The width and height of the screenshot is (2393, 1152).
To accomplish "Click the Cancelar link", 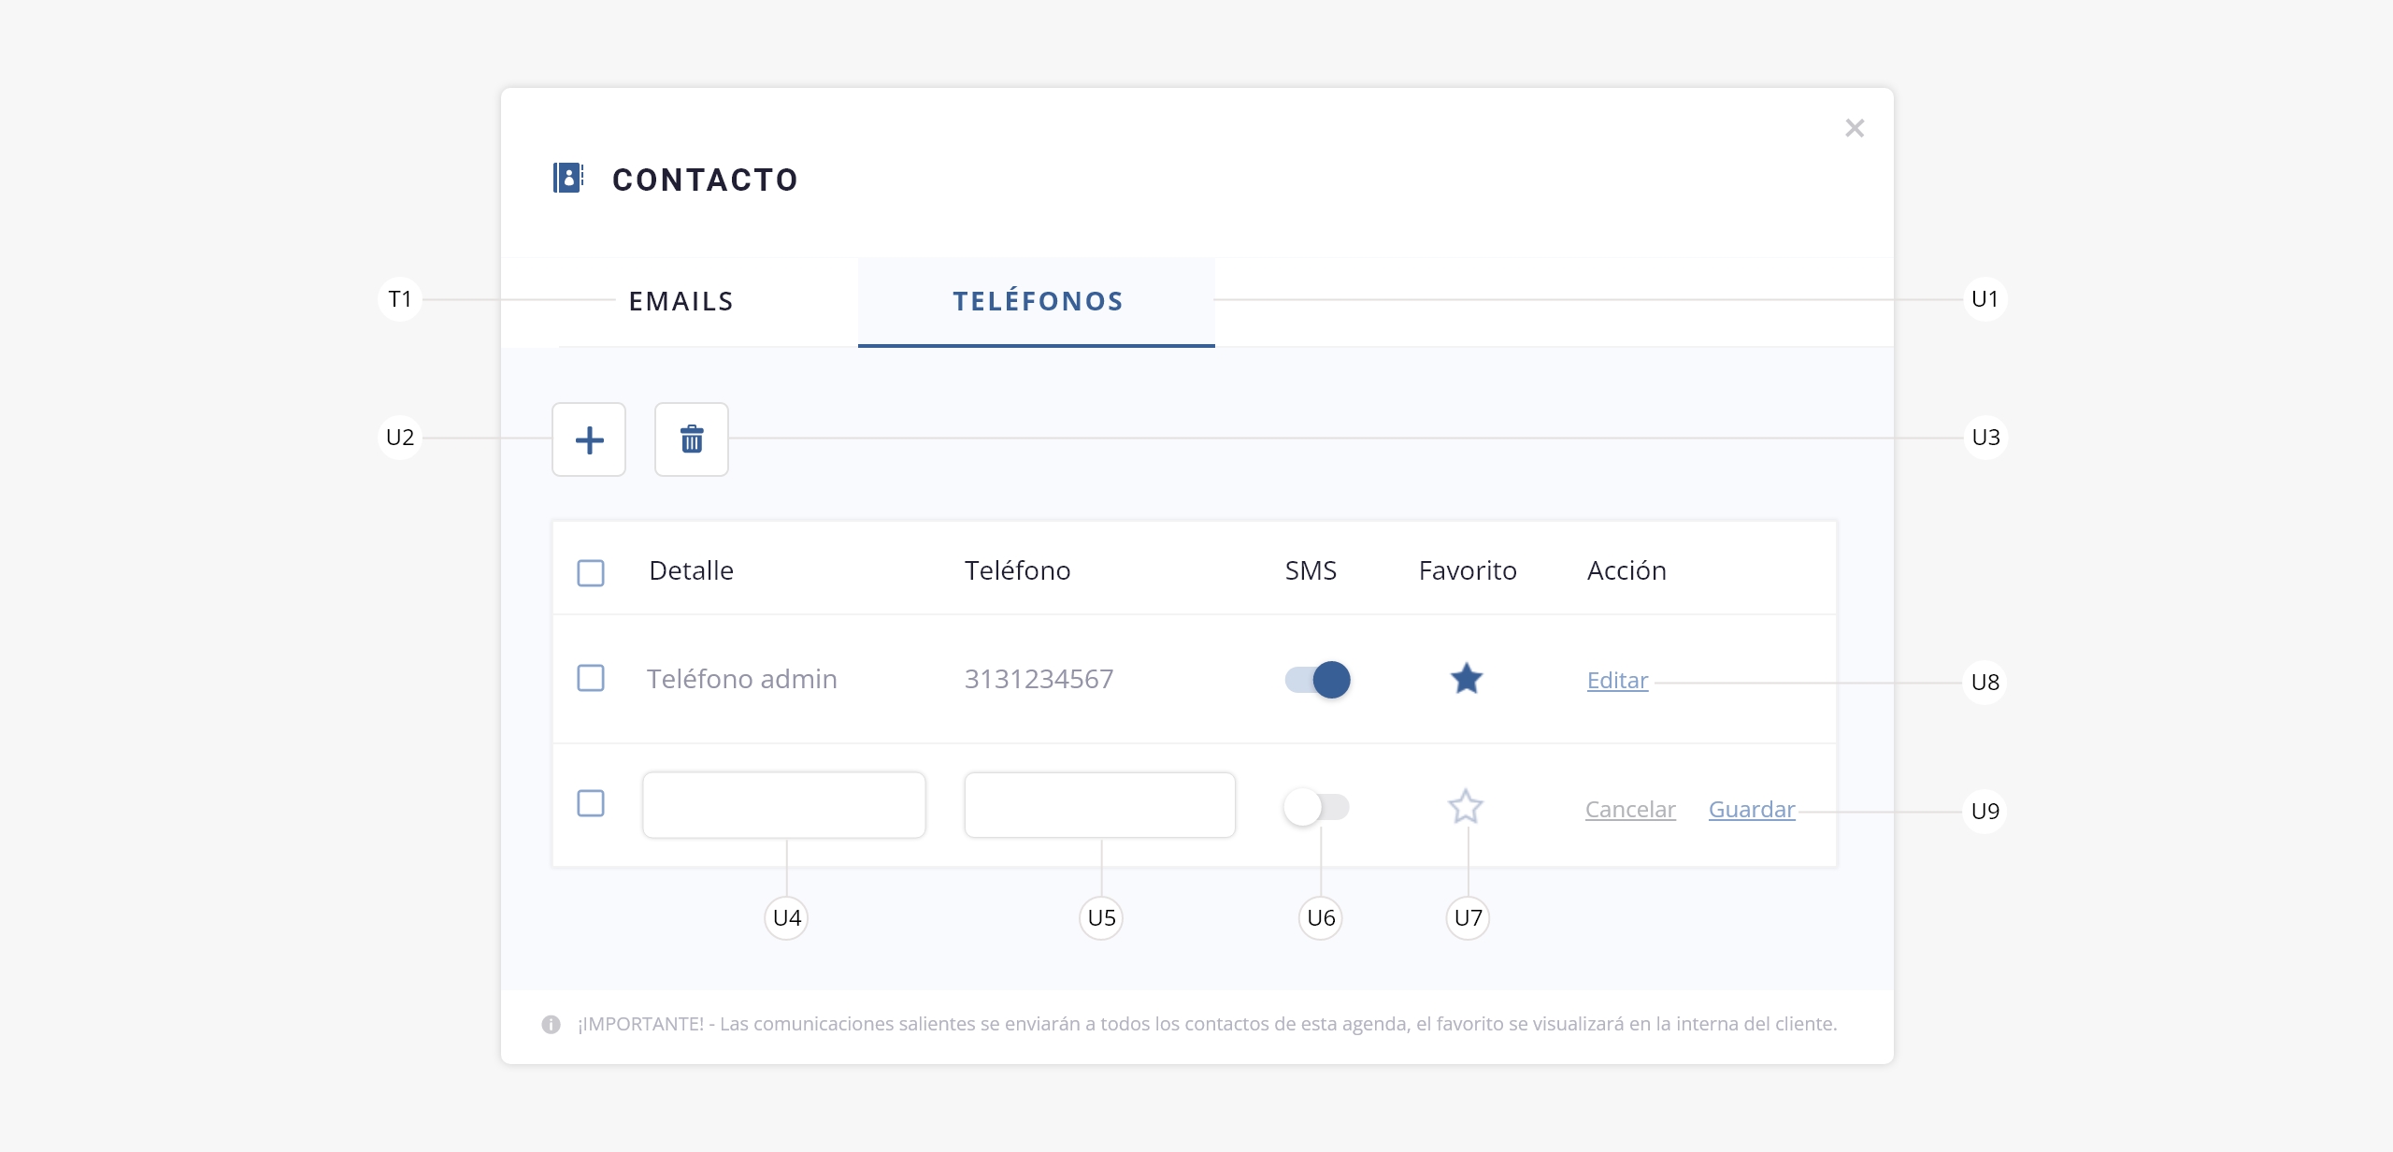I will (x=1630, y=810).
